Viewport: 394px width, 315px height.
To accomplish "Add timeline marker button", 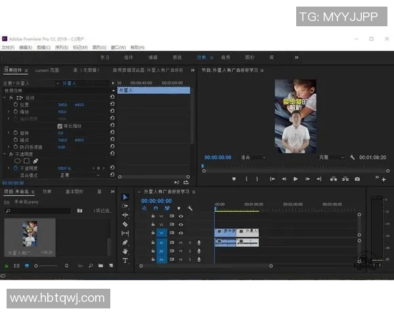I will (x=179, y=208).
